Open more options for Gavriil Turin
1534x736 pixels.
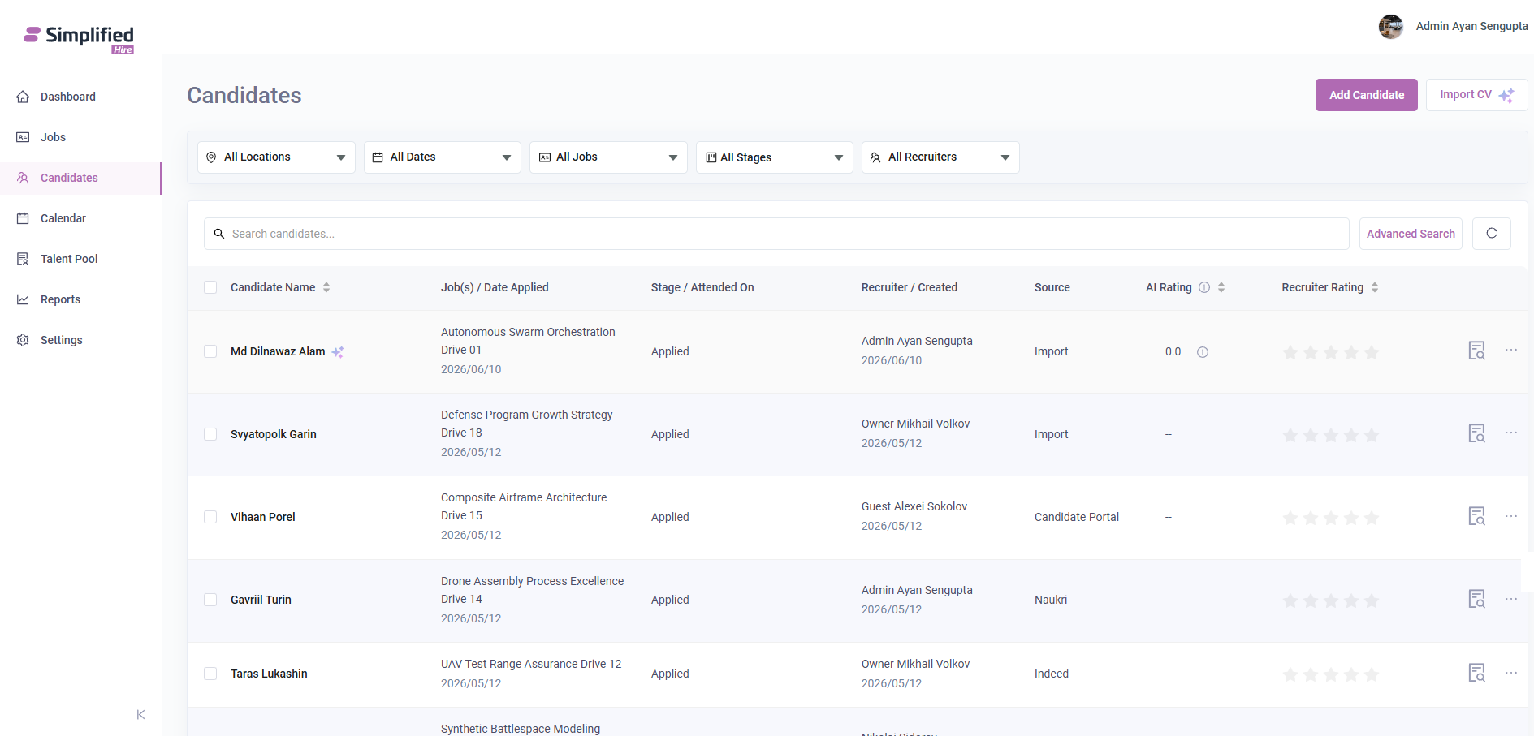click(x=1511, y=599)
